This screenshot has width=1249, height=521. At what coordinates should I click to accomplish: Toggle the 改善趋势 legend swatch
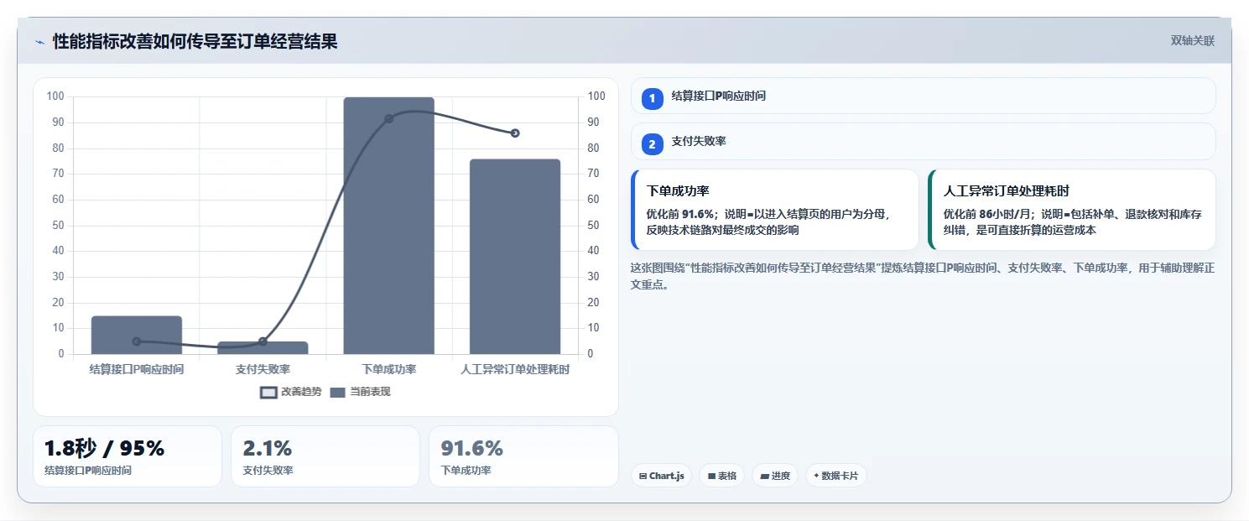[268, 392]
